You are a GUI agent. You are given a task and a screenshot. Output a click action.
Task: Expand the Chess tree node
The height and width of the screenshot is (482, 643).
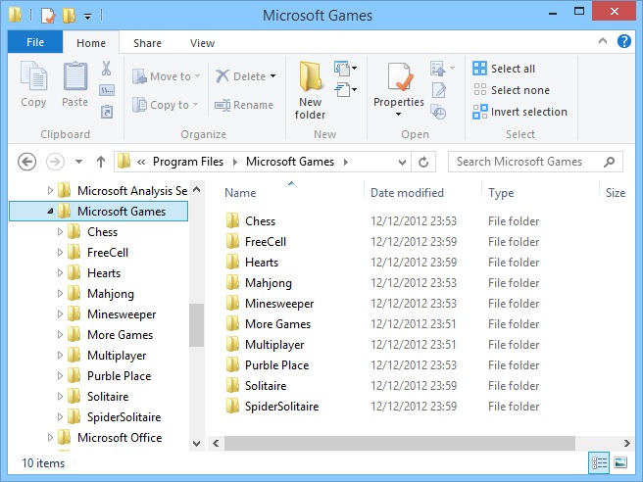pos(60,232)
